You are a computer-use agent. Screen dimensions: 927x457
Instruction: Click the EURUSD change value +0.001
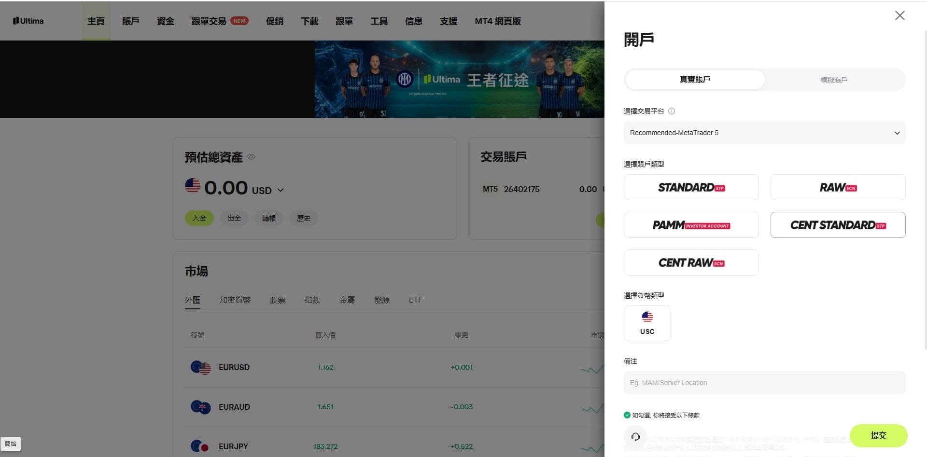coord(462,368)
